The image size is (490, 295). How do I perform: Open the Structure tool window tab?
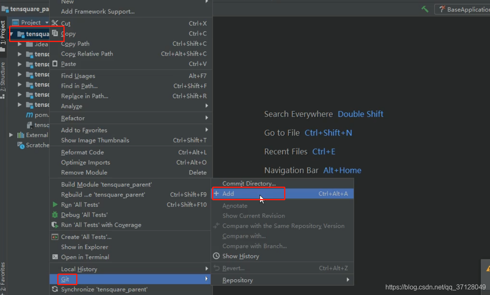3,80
